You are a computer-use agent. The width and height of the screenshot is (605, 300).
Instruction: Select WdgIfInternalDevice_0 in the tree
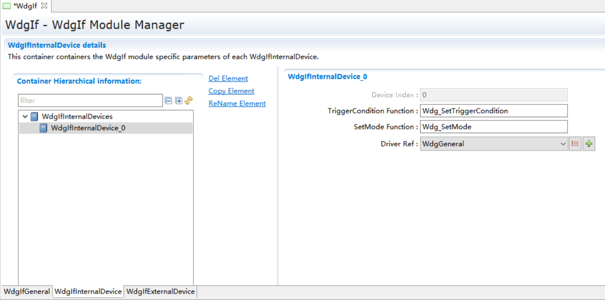coord(88,128)
